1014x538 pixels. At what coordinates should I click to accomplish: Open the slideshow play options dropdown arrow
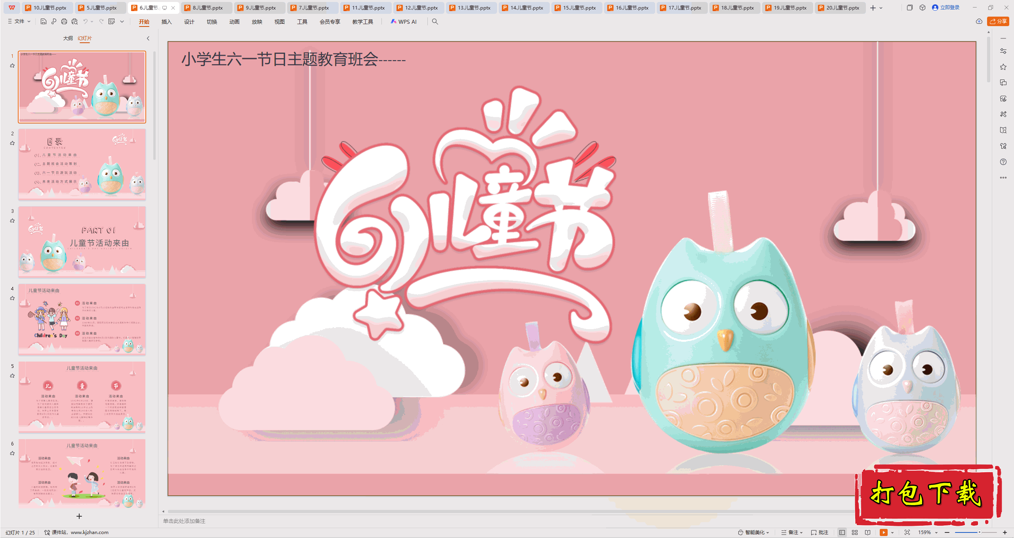click(x=892, y=532)
